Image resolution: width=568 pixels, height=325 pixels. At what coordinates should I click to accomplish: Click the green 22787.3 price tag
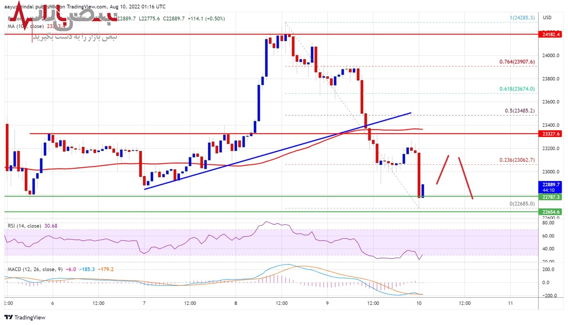pos(551,197)
